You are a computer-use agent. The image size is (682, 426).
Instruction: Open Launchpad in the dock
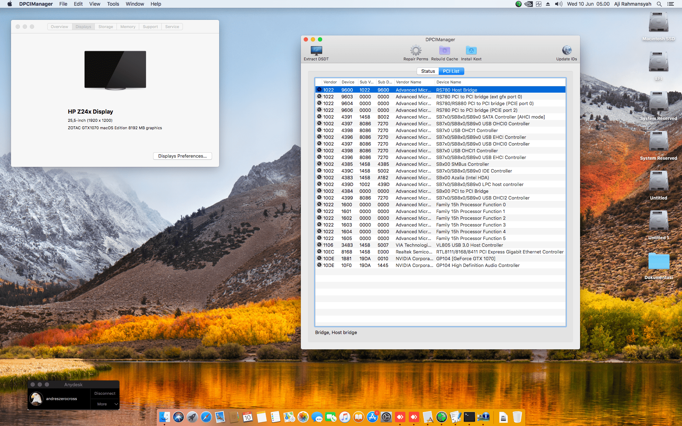[x=192, y=417]
